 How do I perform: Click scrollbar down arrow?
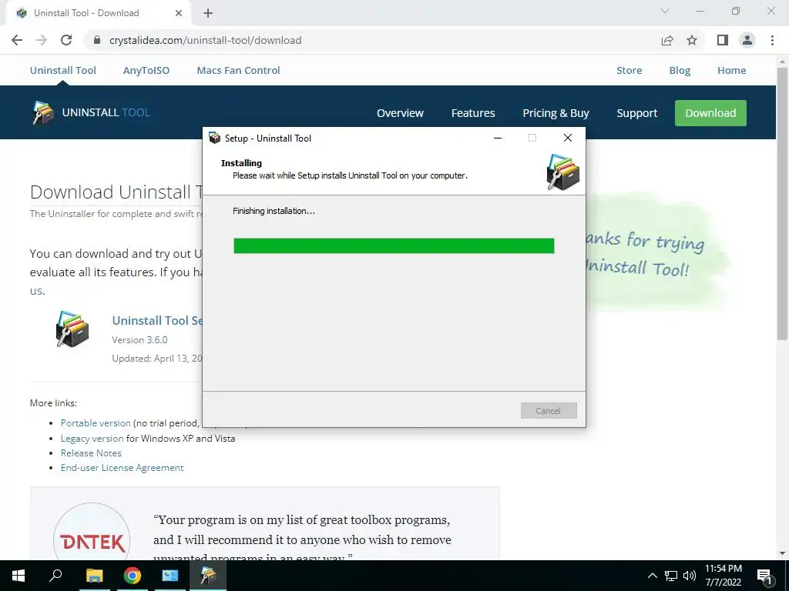(782, 553)
